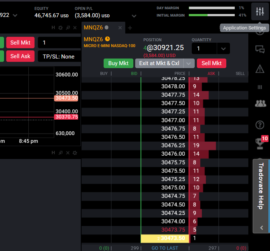Screen dimensions: 270x251
Task: Click the clock icon next to MNQZ6
Action: click(107, 39)
